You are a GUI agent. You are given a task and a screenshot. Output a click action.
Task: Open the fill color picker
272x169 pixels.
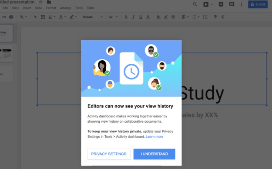click(x=158, y=17)
